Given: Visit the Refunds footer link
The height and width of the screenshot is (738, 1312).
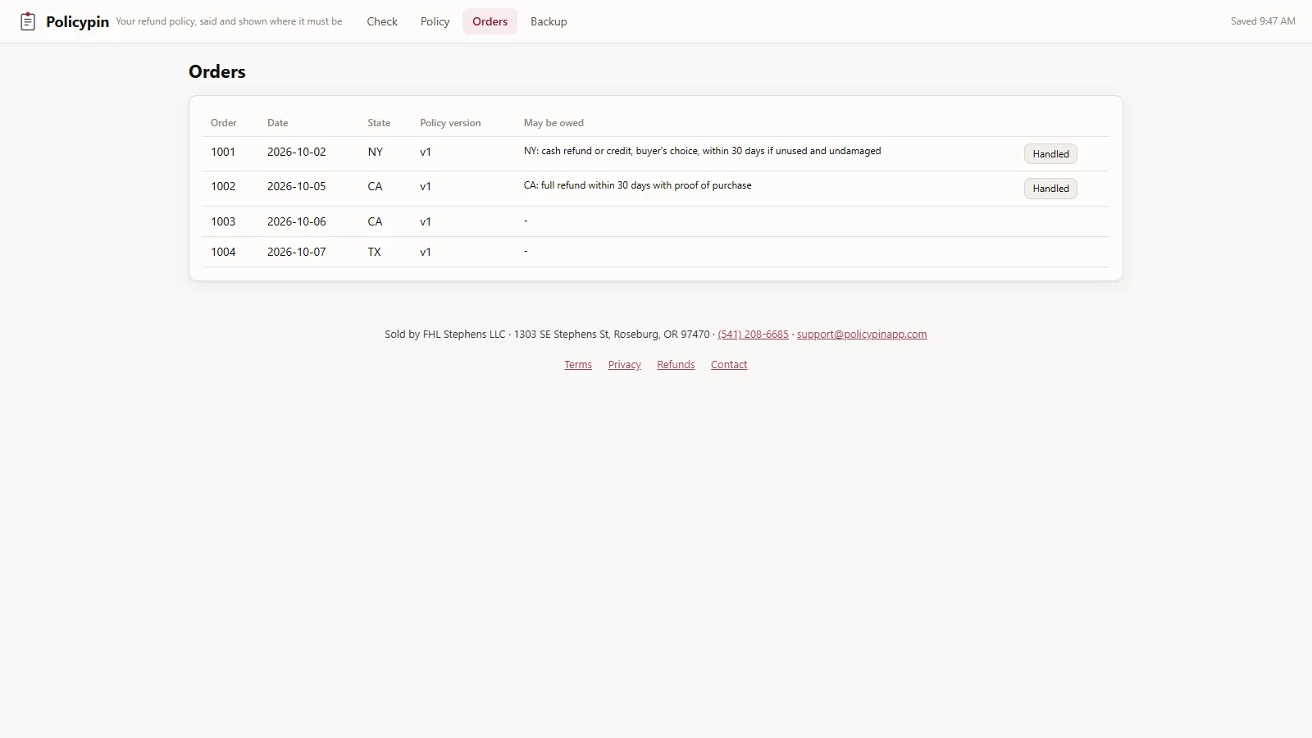Looking at the screenshot, I should pyautogui.click(x=676, y=364).
